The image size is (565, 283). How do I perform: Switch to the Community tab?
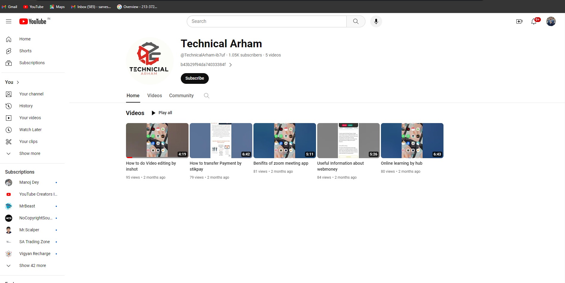[x=181, y=95]
